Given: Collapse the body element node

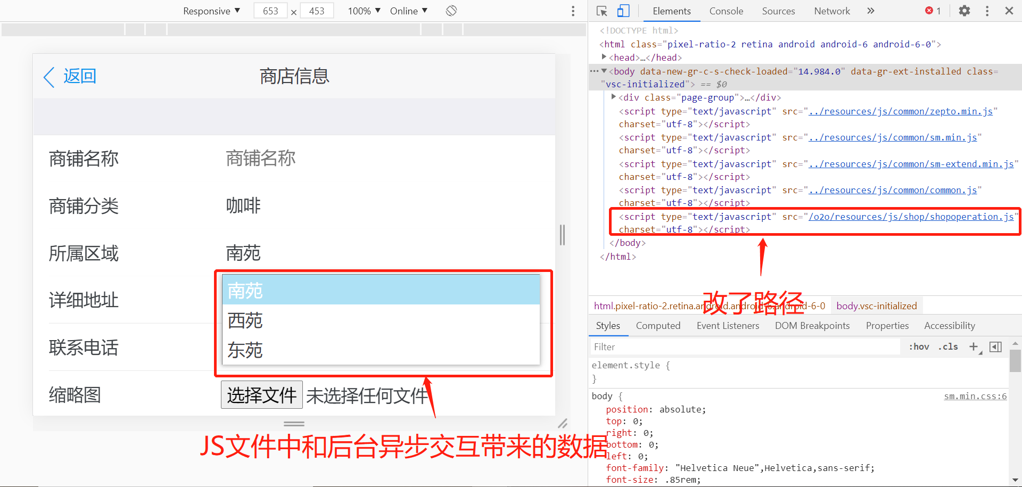Looking at the screenshot, I should pyautogui.click(x=604, y=71).
